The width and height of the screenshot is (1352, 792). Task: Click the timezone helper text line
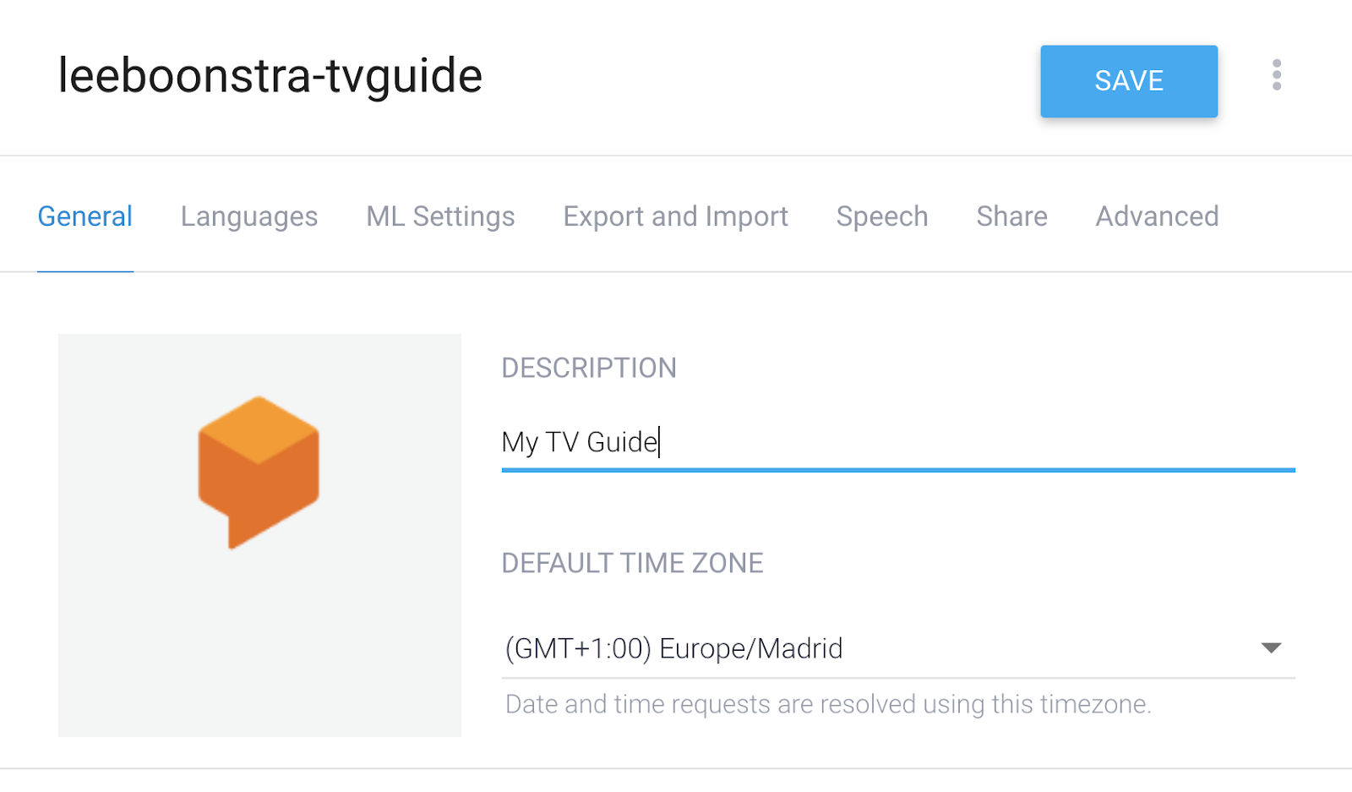click(828, 704)
